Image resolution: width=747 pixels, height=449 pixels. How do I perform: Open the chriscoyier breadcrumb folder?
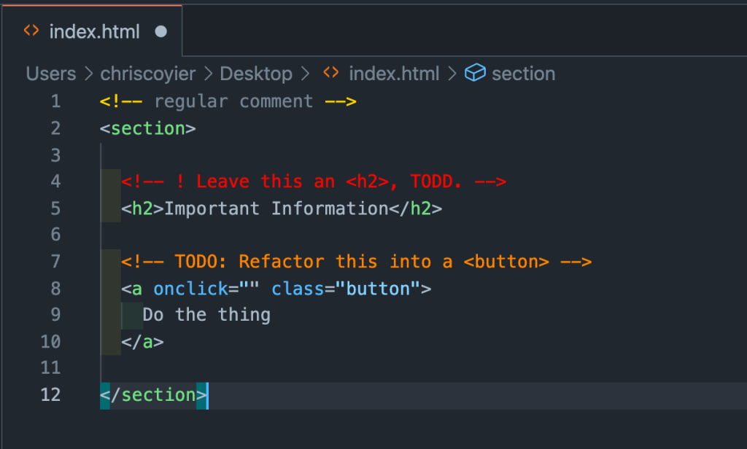tap(150, 74)
